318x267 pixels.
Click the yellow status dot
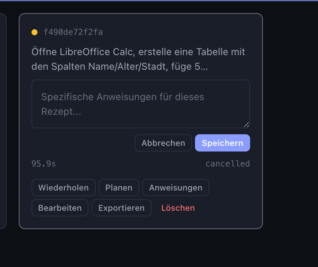click(34, 32)
